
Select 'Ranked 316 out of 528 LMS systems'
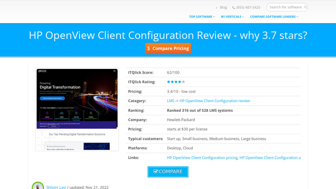tap(200, 110)
